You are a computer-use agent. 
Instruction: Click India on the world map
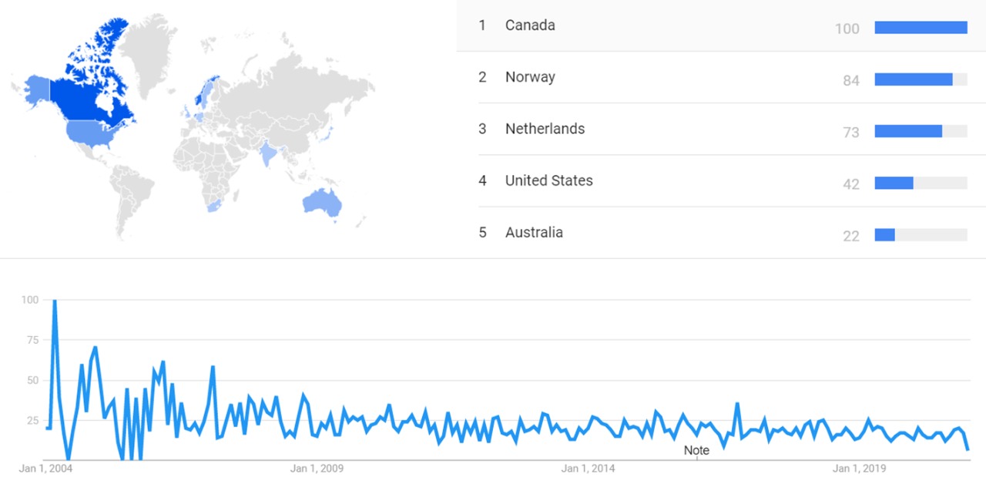coord(268,150)
